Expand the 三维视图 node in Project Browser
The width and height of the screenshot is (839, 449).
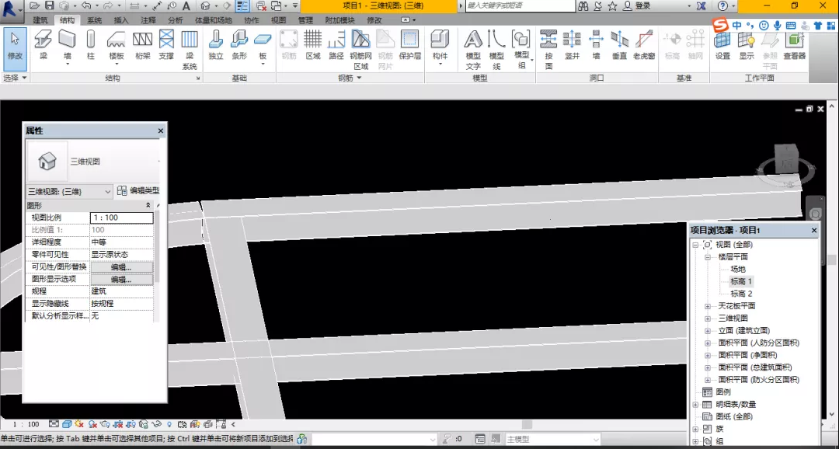pos(708,318)
